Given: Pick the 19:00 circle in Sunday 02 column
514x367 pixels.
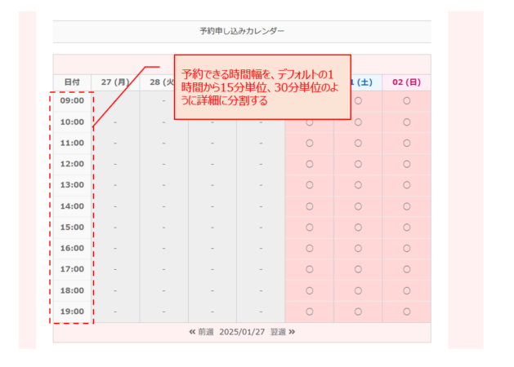Looking at the screenshot, I should click(x=406, y=311).
